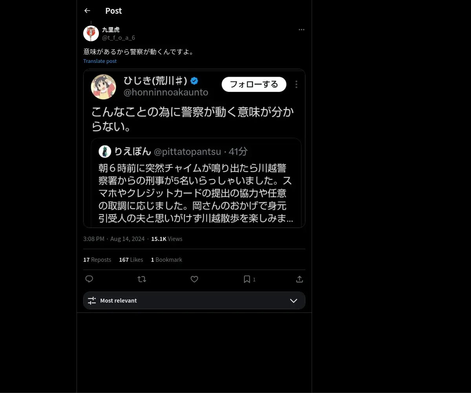Expand the Most relevant chevron
This screenshot has height=393, width=471.
(294, 301)
